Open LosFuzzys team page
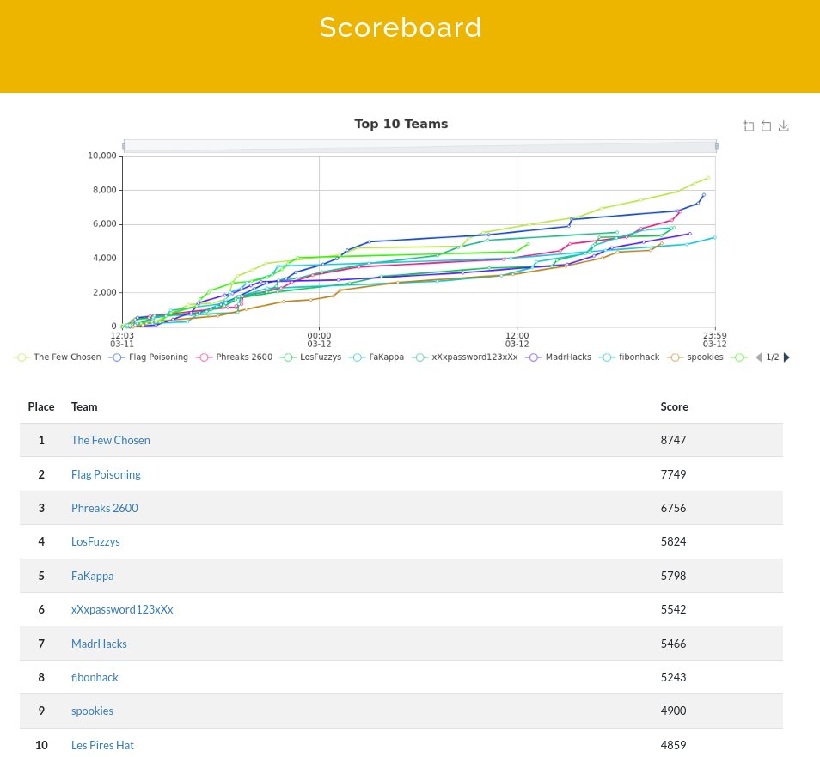This screenshot has height=757, width=820. [x=95, y=541]
